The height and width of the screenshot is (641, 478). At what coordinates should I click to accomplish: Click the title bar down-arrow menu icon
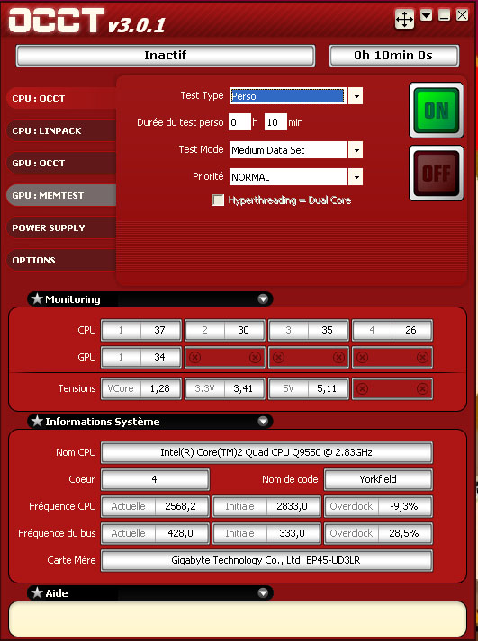(x=427, y=15)
